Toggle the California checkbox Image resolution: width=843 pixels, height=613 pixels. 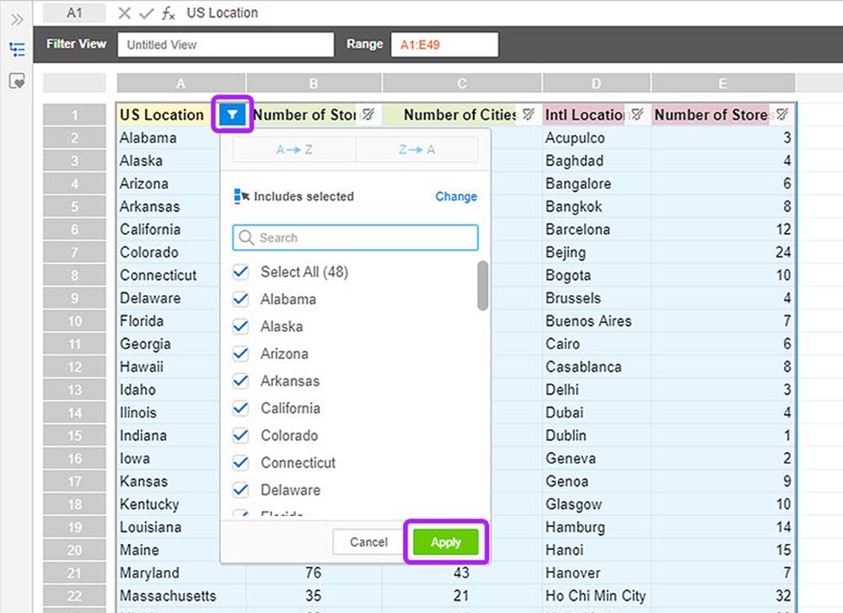tap(241, 409)
